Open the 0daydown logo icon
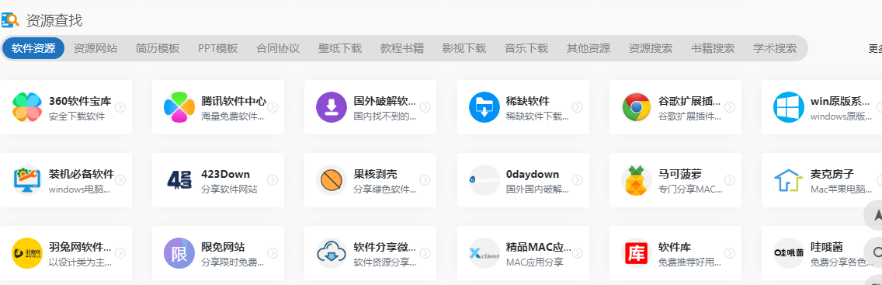 (484, 180)
